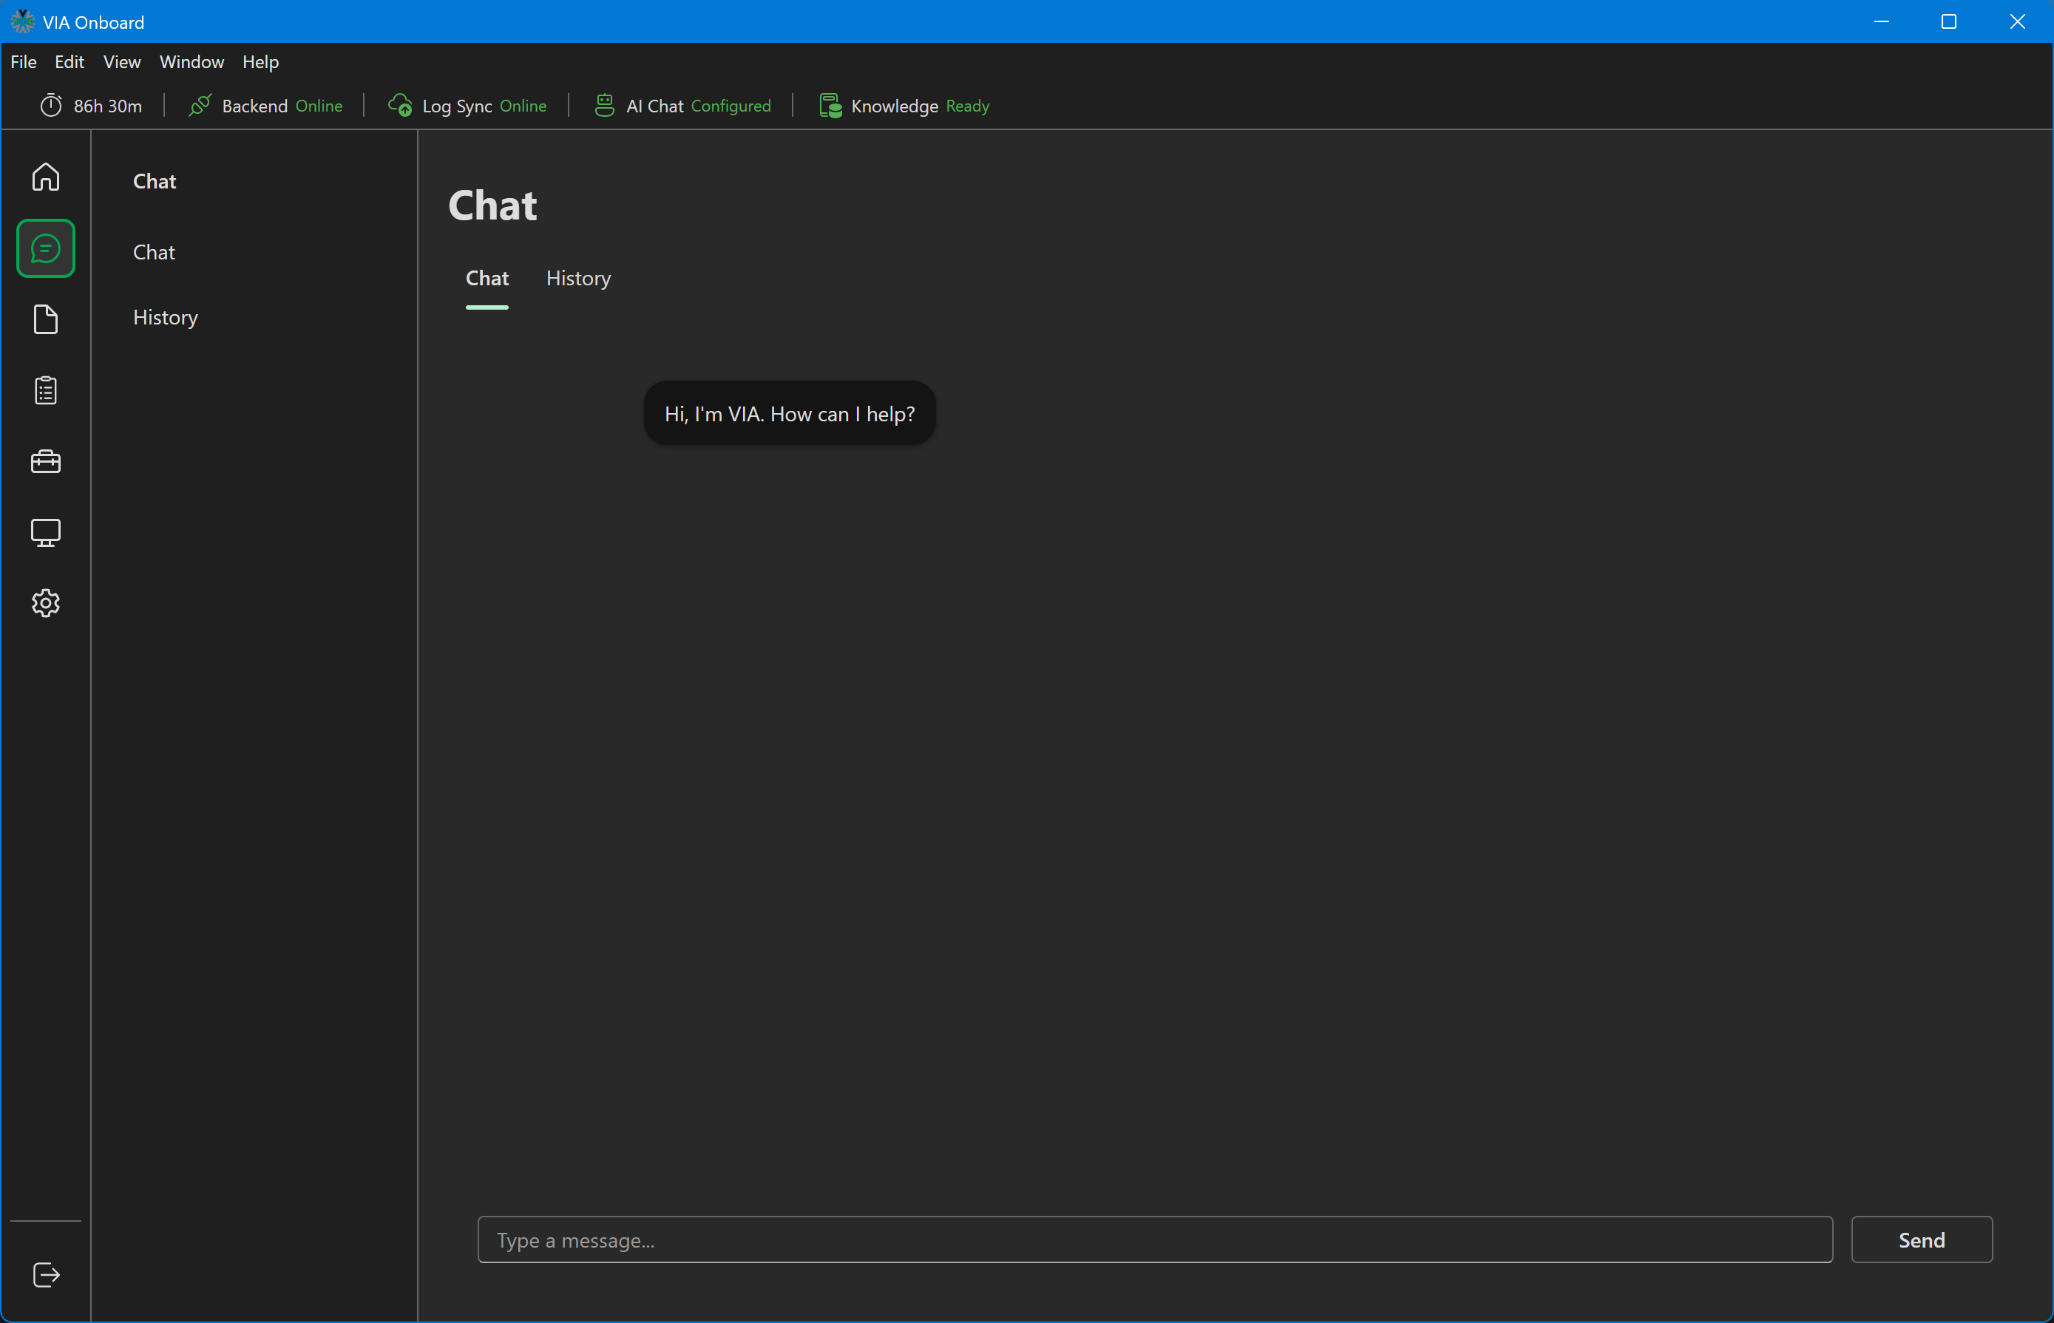Open the clipboard checklist sidebar icon
The width and height of the screenshot is (2054, 1323).
[x=46, y=391]
